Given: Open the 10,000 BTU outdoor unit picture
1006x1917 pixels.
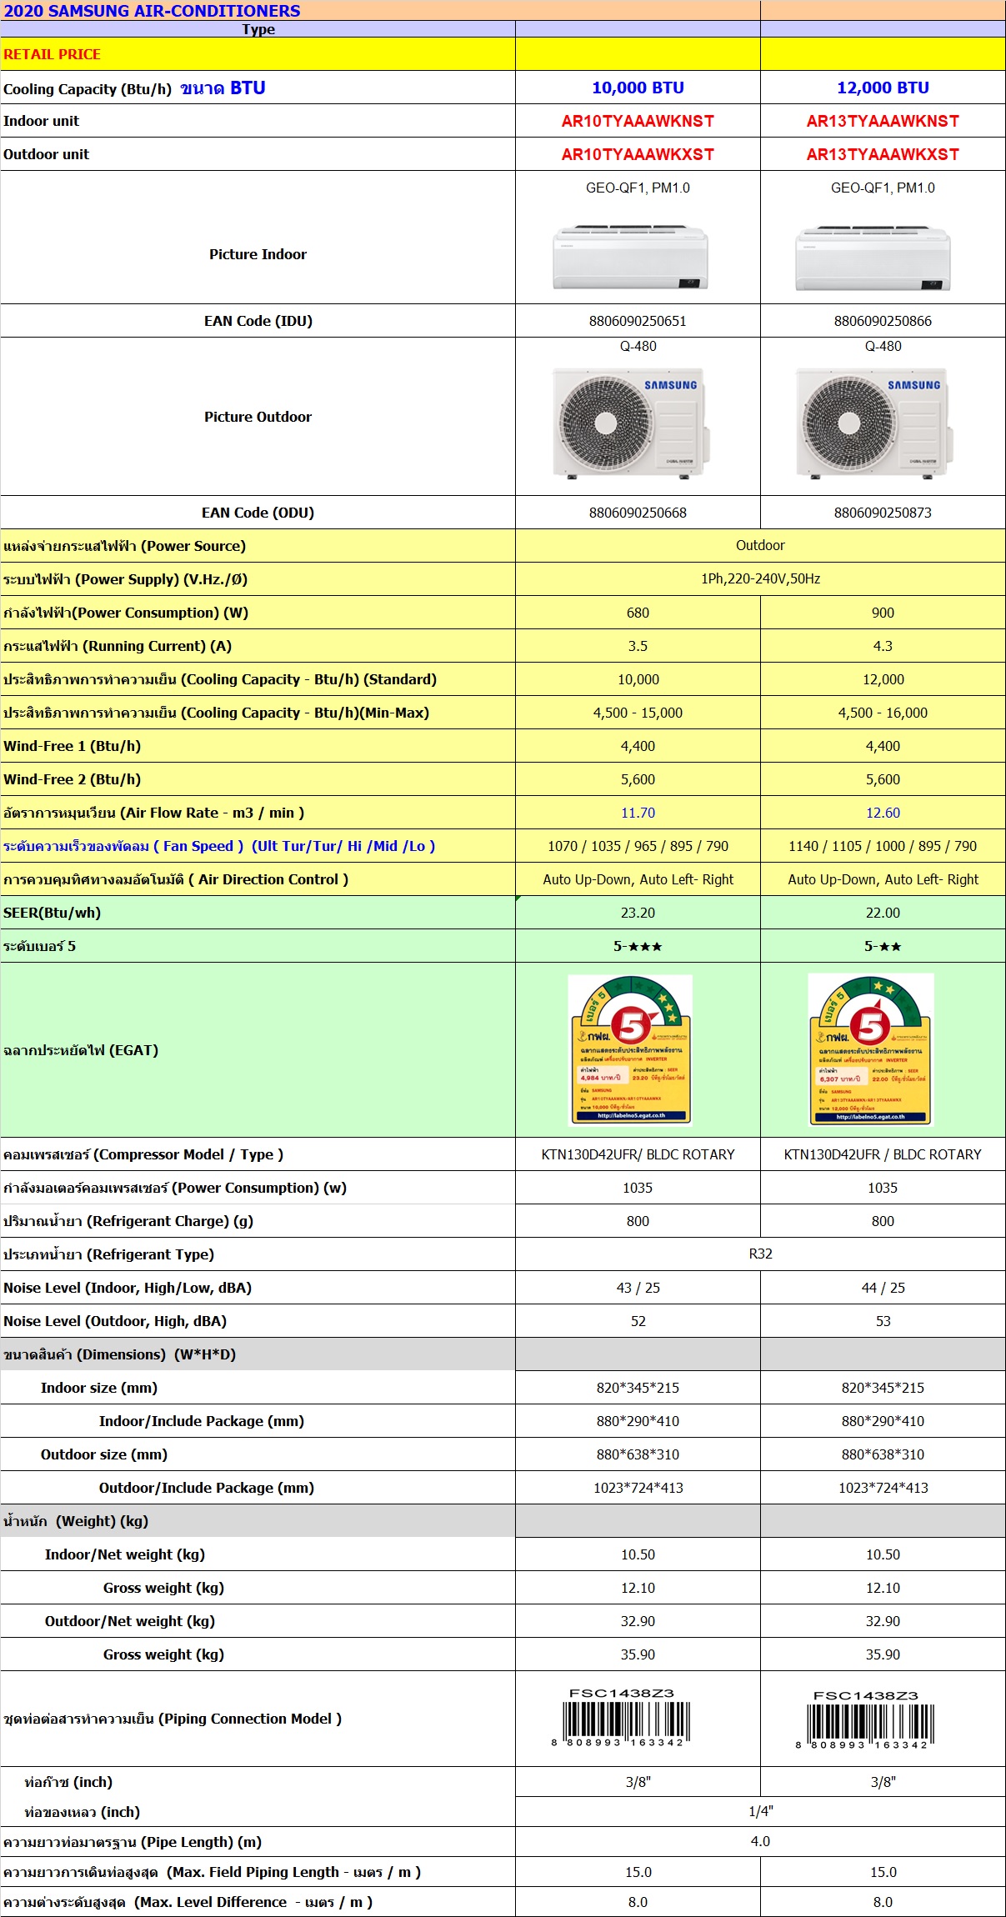Looking at the screenshot, I should tap(631, 423).
